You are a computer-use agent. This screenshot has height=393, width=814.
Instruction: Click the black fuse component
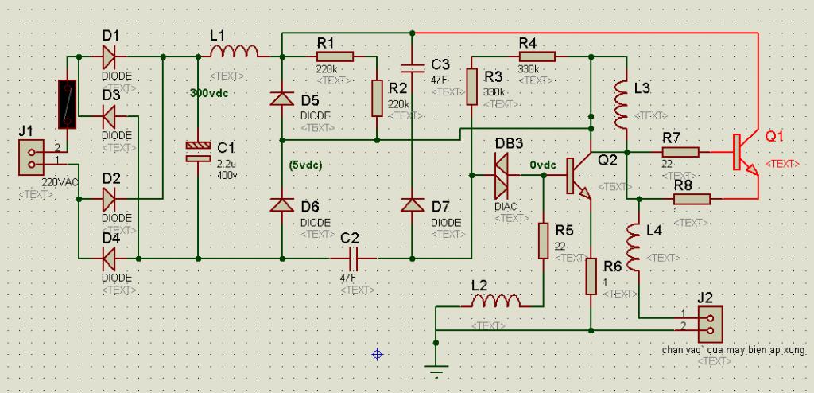point(67,104)
